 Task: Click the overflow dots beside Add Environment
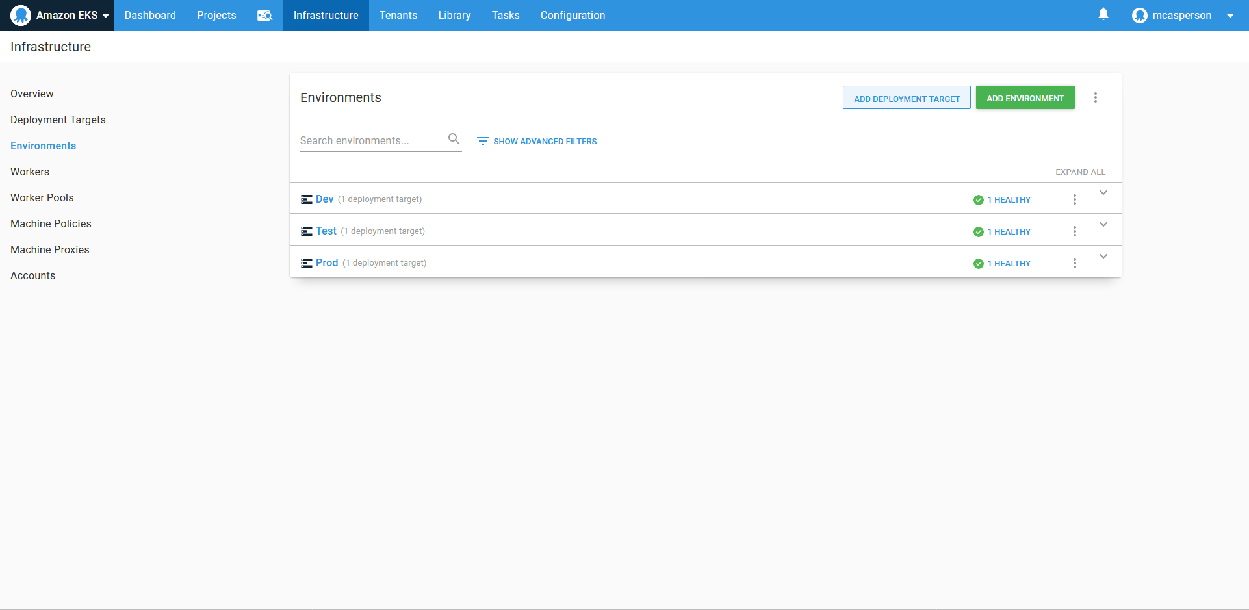pyautogui.click(x=1096, y=97)
